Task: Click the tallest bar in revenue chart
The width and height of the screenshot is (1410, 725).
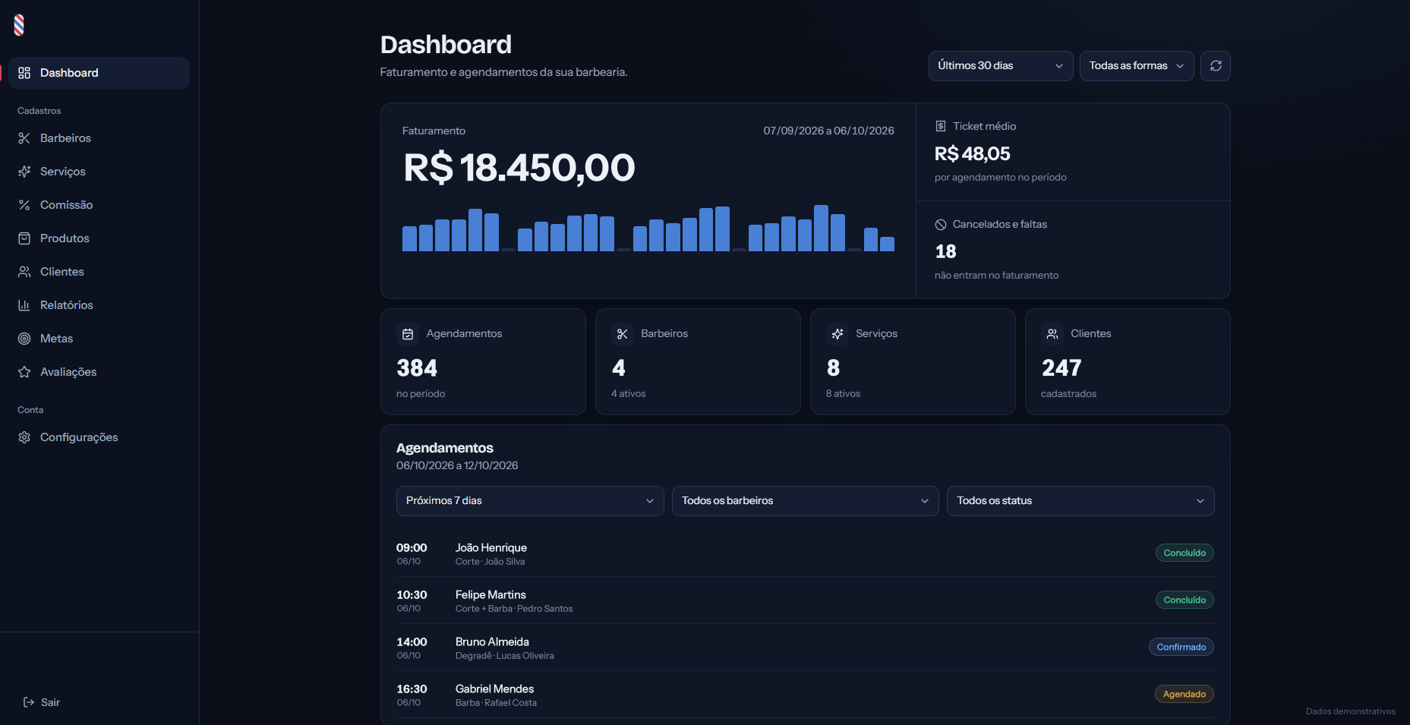Action: 821,228
